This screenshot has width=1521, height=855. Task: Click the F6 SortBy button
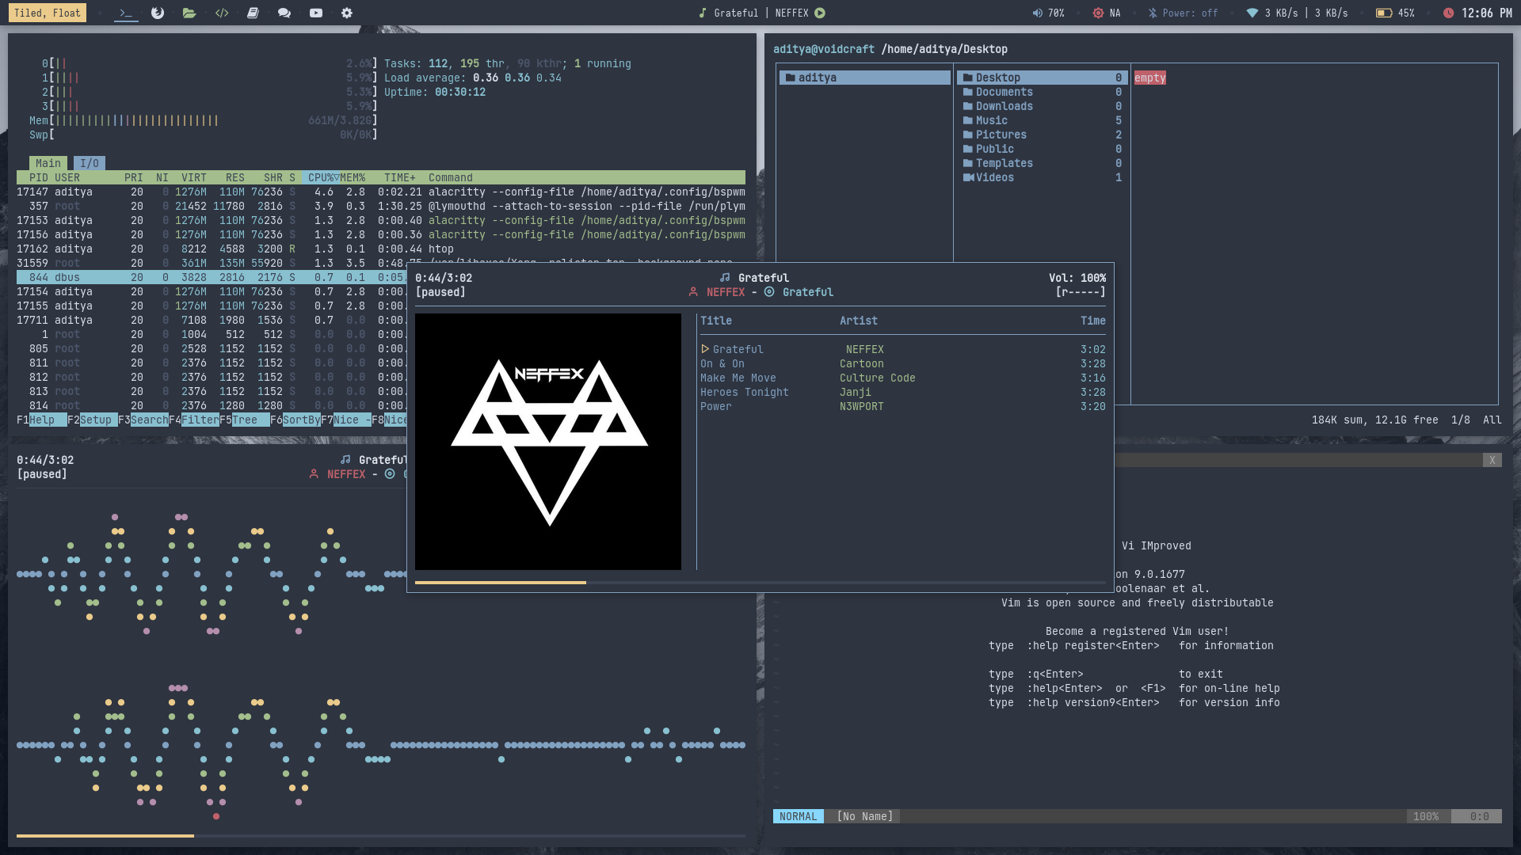(301, 420)
